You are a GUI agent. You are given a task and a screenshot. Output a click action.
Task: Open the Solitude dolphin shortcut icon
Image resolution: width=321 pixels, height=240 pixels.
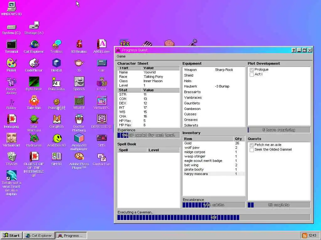click(x=12, y=183)
